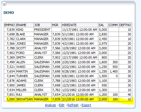
Task: Click the 1,000 employee number cell
Action: (x=10, y=99)
